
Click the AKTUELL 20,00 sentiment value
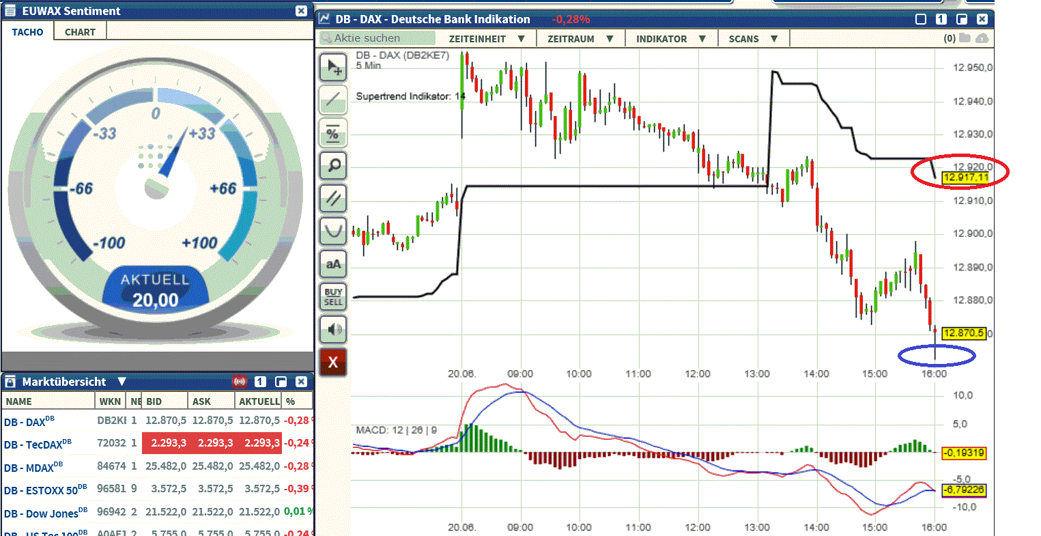pyautogui.click(x=156, y=300)
